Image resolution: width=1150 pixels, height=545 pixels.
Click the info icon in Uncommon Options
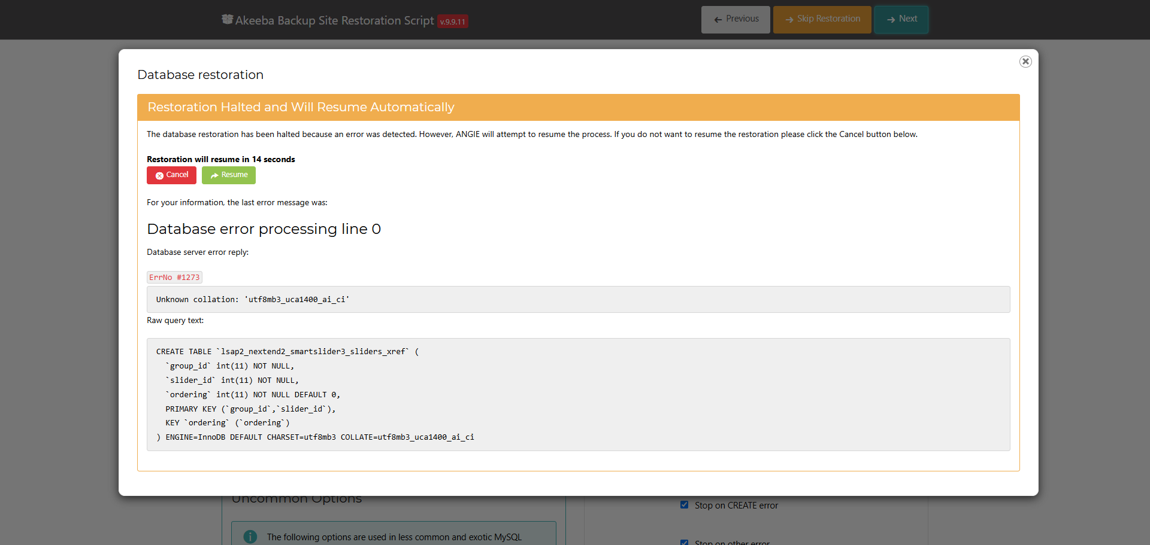click(x=250, y=537)
